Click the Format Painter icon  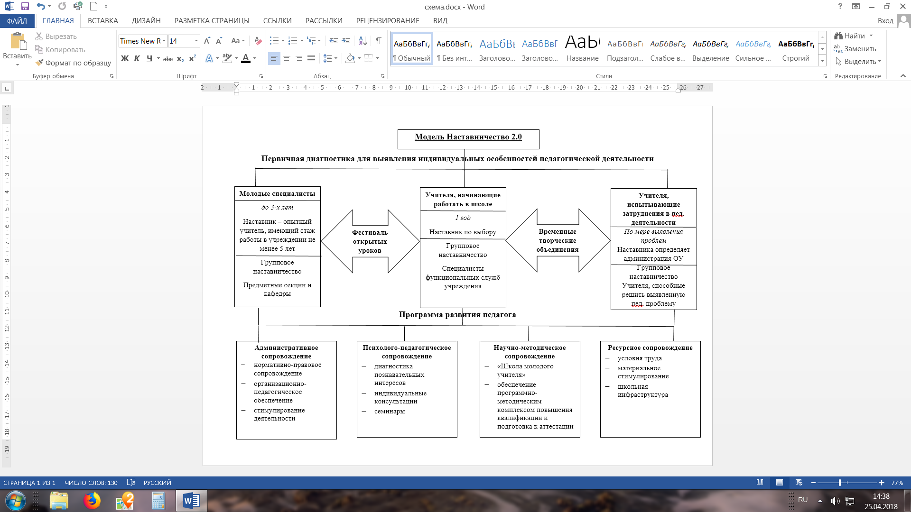[x=39, y=63]
